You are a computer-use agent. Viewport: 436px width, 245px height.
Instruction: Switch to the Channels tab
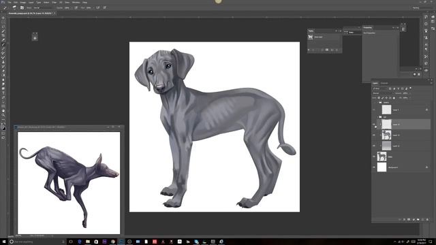(384, 83)
